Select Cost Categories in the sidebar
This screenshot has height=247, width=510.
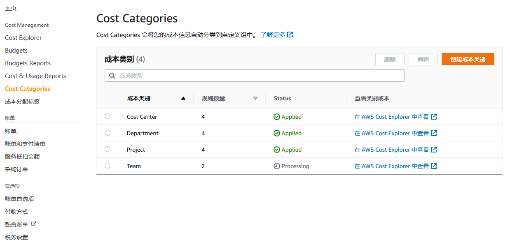coord(28,88)
